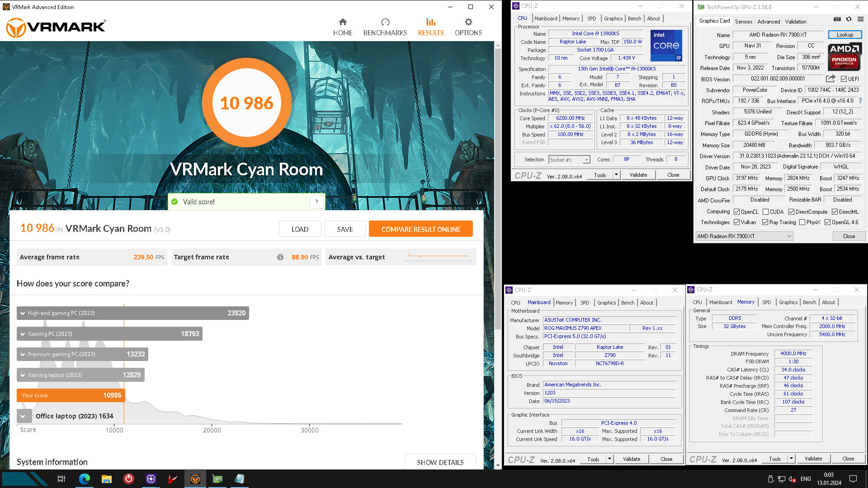This screenshot has width=868, height=488.
Task: Expand Gaming laptop (2023) row
Action: tap(23, 375)
